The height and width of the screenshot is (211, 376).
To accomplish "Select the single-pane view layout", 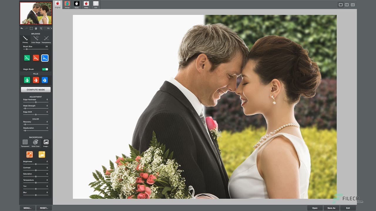I will (341, 5).
